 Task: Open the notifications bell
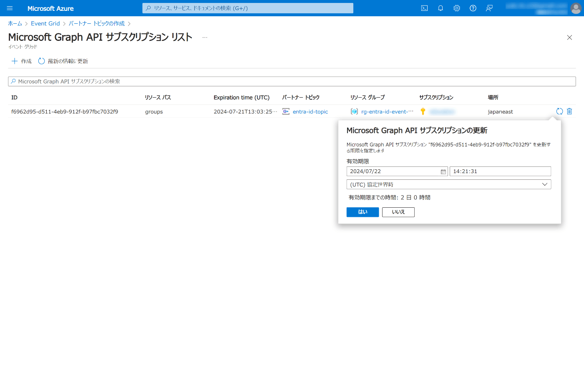[x=441, y=8]
